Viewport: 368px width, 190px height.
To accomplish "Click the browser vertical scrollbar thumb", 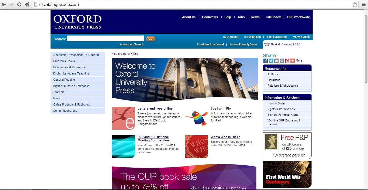I will click(366, 49).
